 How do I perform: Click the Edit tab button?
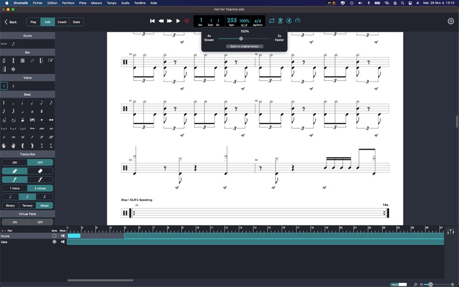tap(48, 22)
